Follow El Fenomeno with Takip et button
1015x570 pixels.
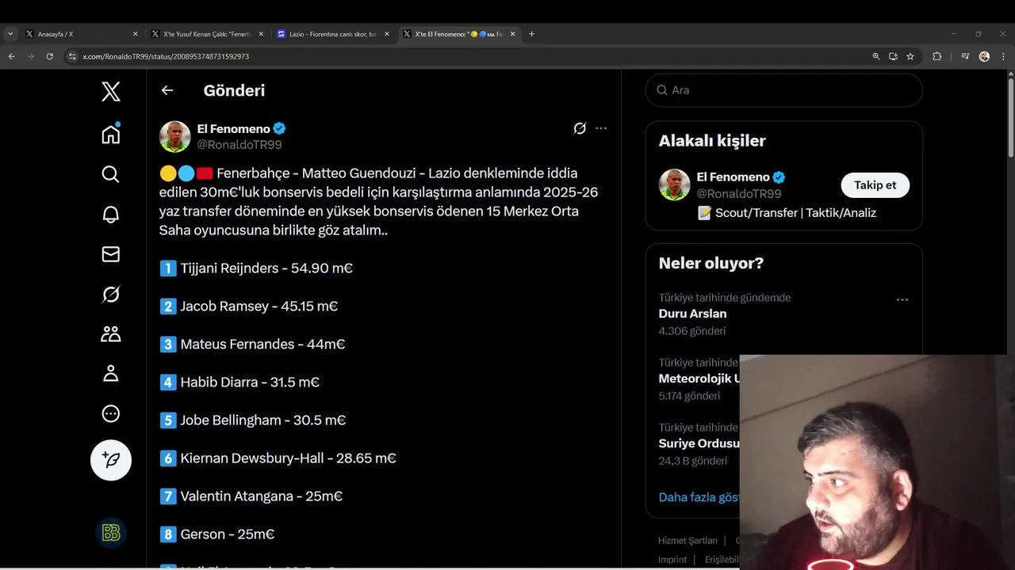pos(875,185)
